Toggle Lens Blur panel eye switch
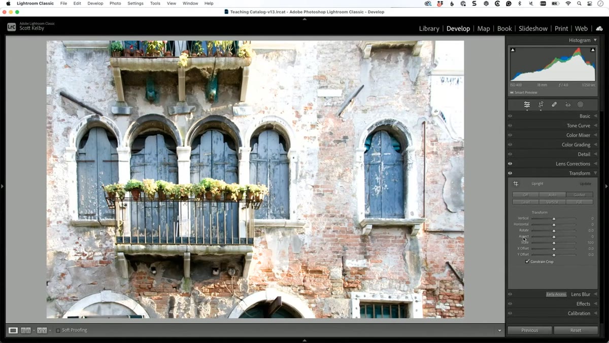 click(510, 294)
